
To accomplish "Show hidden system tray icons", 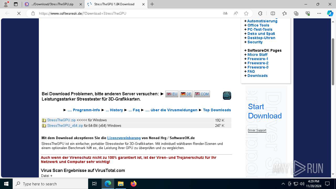I will point(283,184).
